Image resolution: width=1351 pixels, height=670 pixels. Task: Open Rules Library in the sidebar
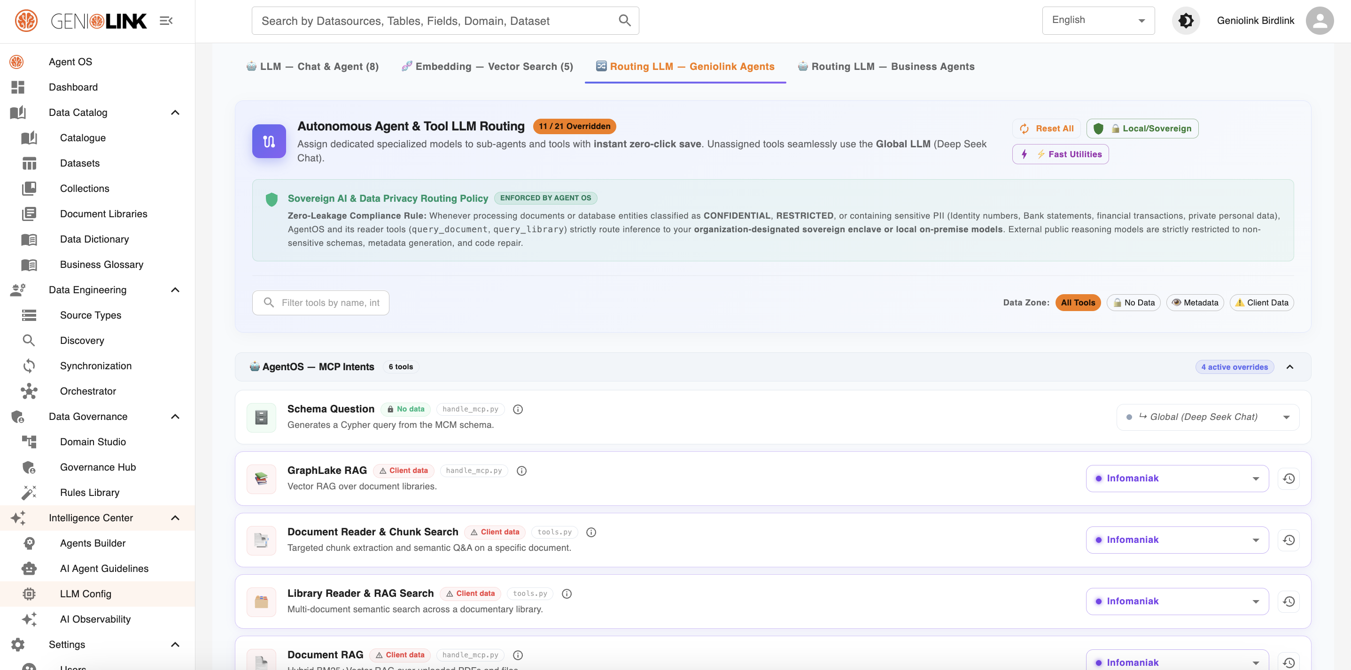98,493
